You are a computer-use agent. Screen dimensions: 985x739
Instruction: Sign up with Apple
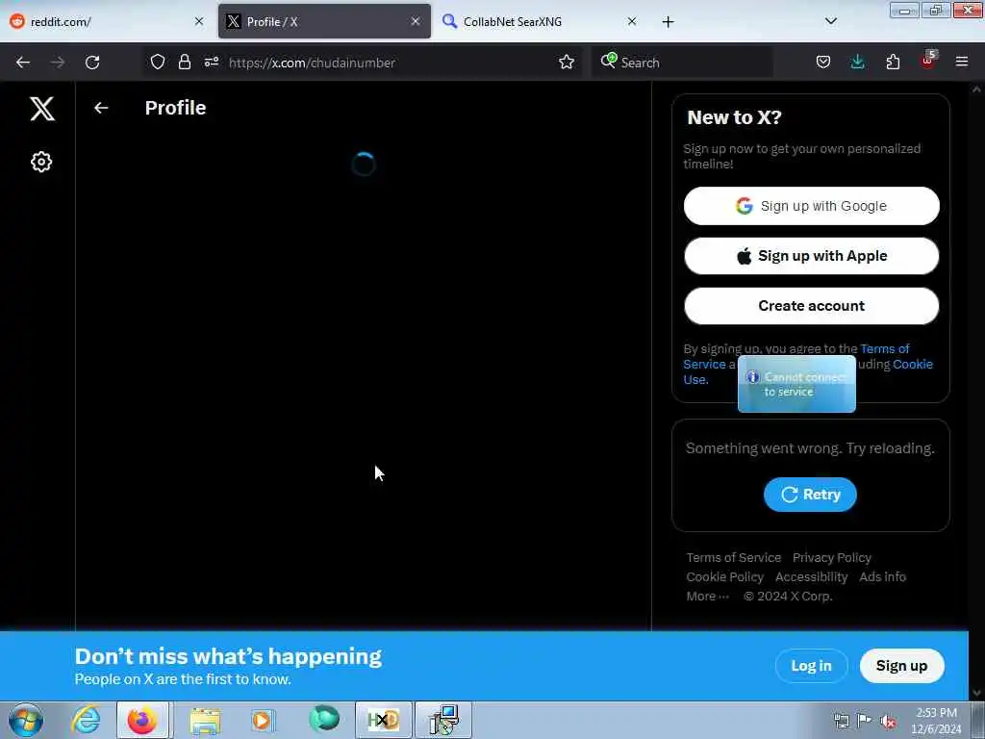[811, 256]
